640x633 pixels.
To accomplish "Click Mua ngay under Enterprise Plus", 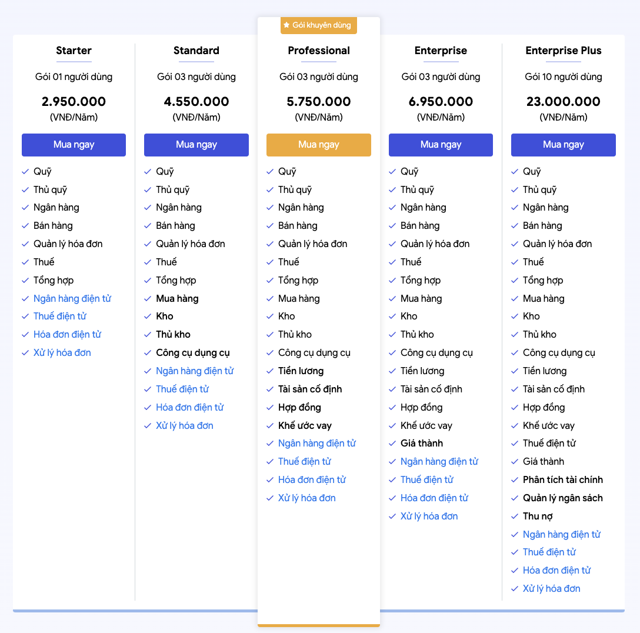I will (564, 145).
